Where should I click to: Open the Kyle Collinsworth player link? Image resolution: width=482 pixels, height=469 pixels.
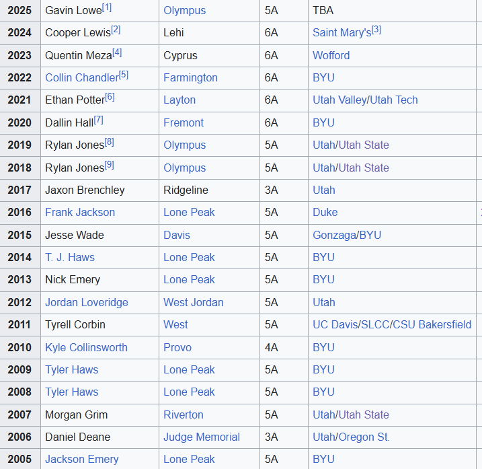pyautogui.click(x=86, y=347)
